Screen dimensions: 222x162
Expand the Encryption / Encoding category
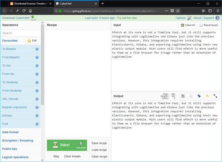click(x=17, y=141)
